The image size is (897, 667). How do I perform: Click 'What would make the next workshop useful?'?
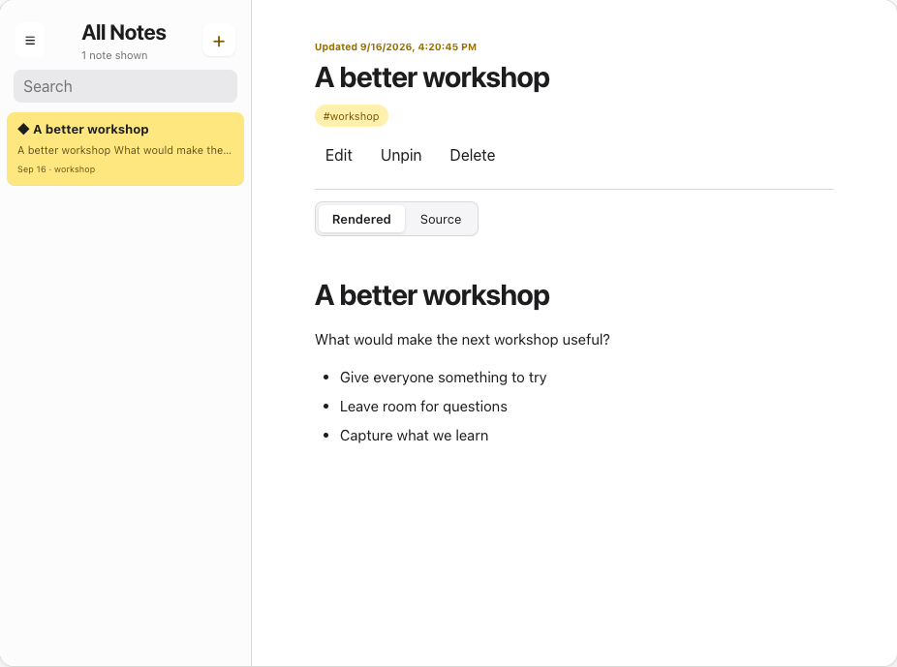[462, 340]
